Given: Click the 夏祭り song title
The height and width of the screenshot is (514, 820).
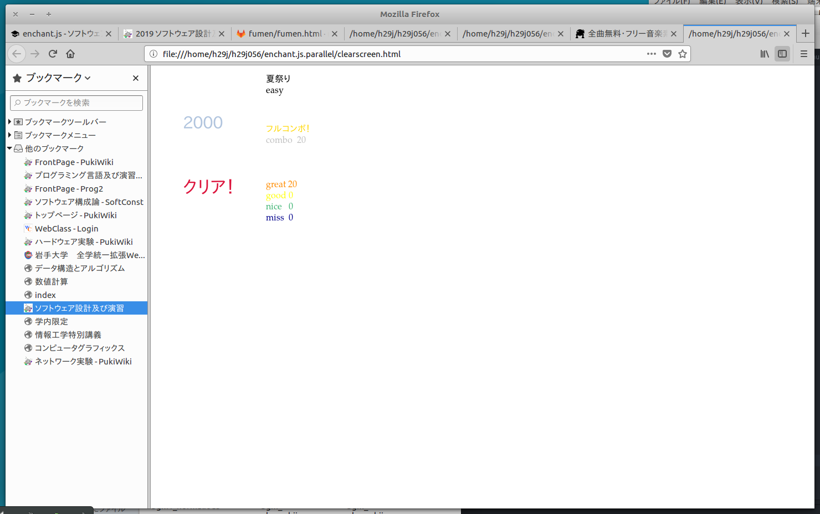Looking at the screenshot, I should 278,79.
